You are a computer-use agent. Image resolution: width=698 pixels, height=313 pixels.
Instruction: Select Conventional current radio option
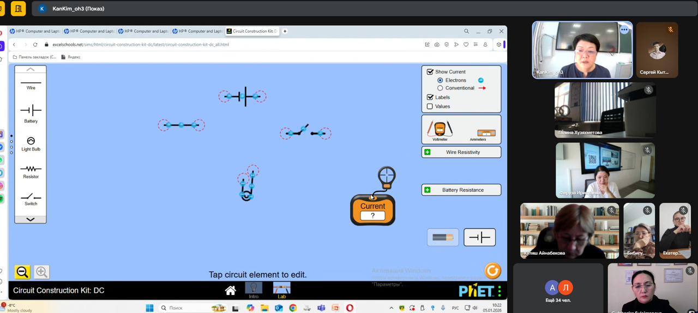pos(440,88)
